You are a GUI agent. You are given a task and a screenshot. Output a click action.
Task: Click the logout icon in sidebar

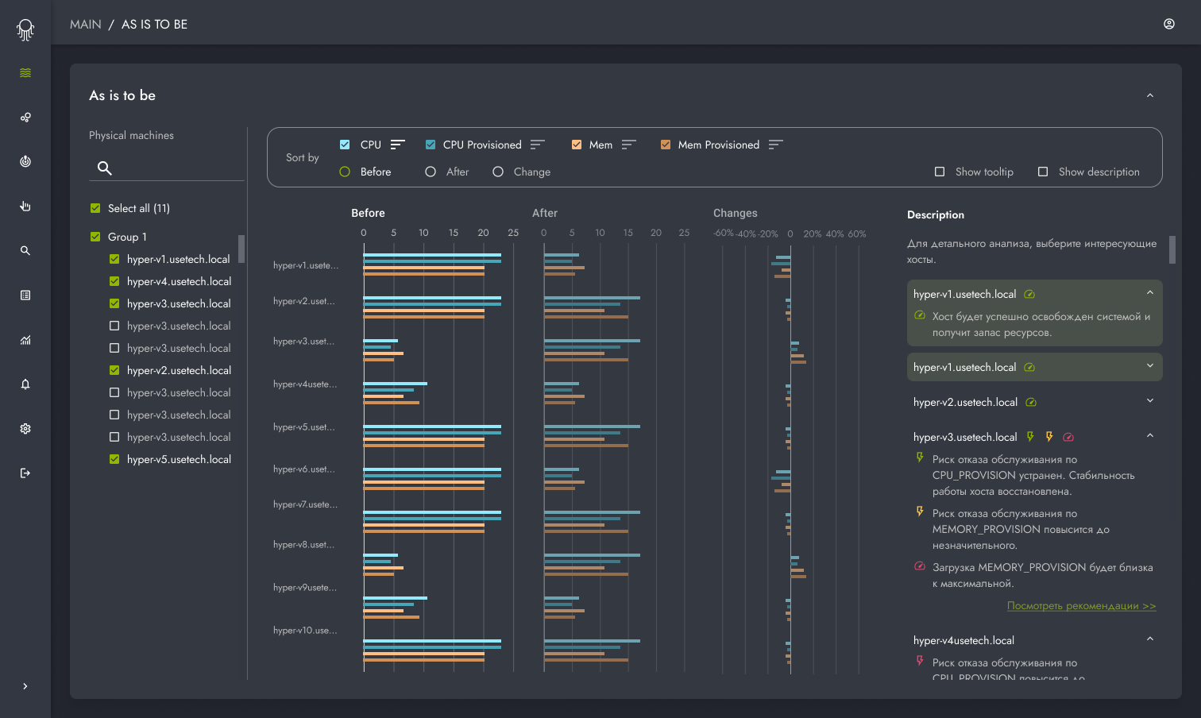[25, 473]
